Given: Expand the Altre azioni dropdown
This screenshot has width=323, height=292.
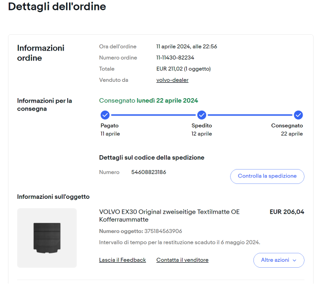Looking at the screenshot, I should tap(279, 260).
